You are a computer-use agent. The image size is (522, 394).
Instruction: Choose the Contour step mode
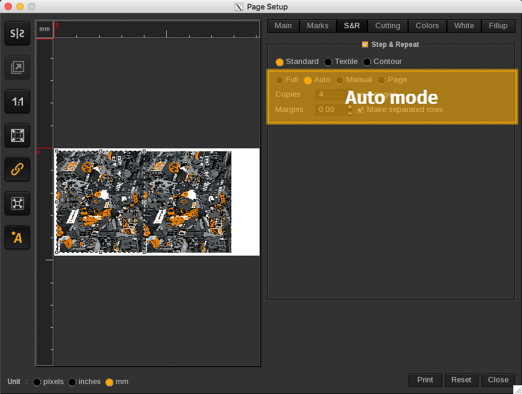coord(367,62)
